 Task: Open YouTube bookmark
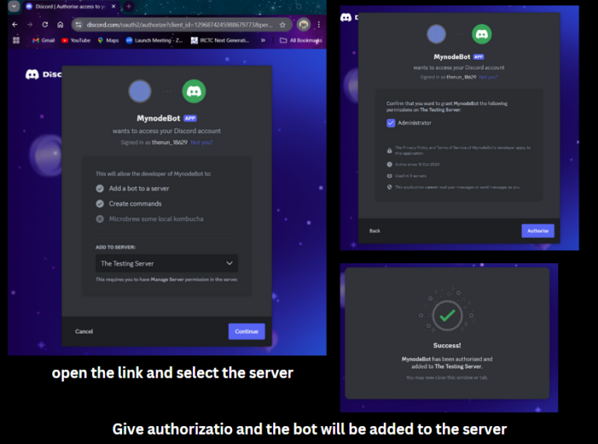[76, 40]
